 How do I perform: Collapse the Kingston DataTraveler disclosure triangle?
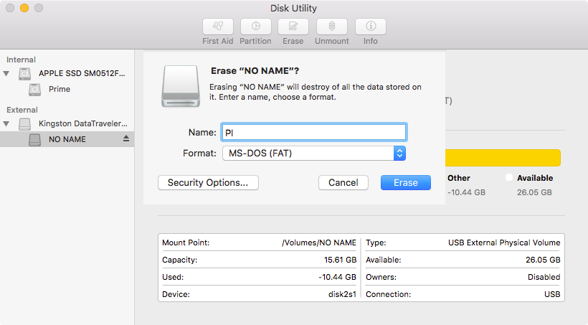point(6,123)
